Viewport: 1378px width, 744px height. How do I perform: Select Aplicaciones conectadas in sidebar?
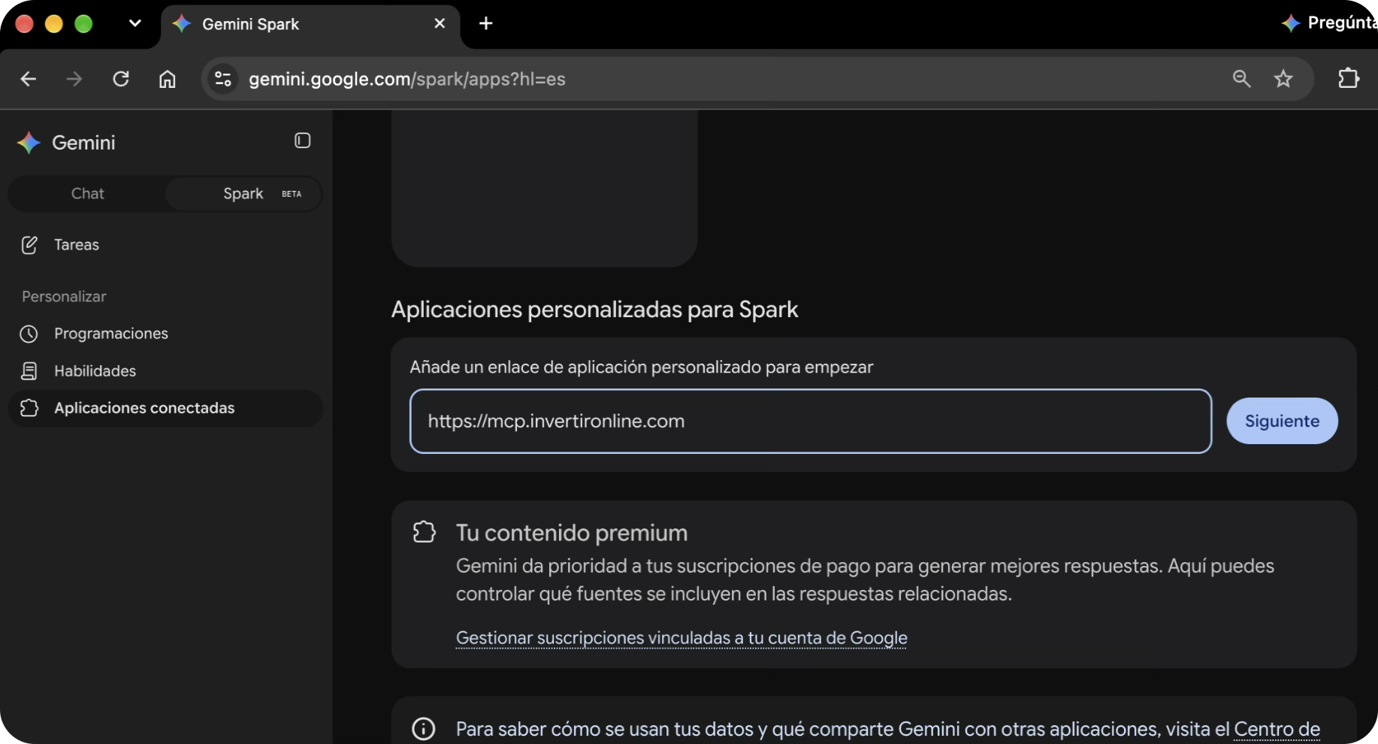point(165,408)
